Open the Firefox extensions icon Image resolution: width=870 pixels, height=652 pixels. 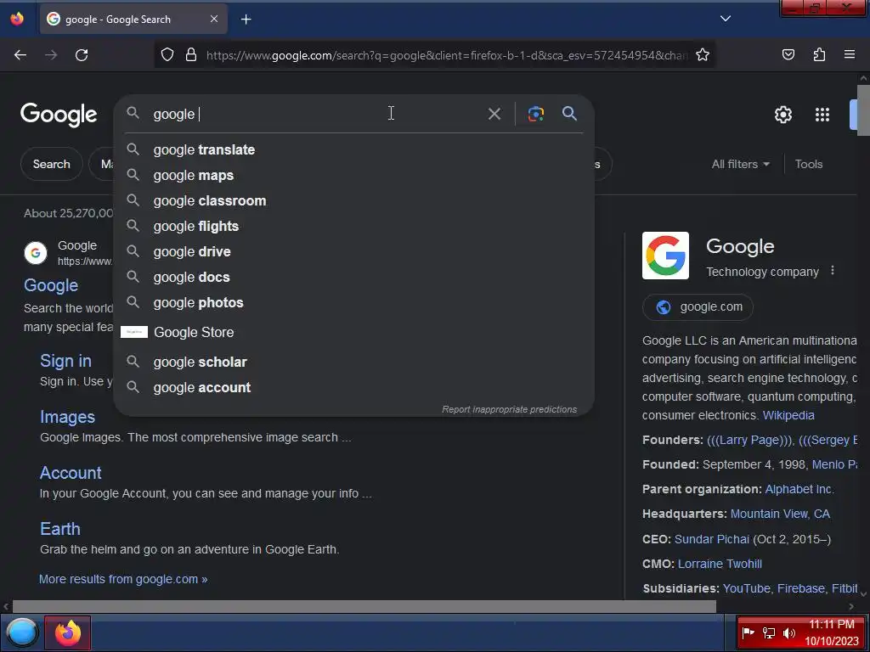819,54
